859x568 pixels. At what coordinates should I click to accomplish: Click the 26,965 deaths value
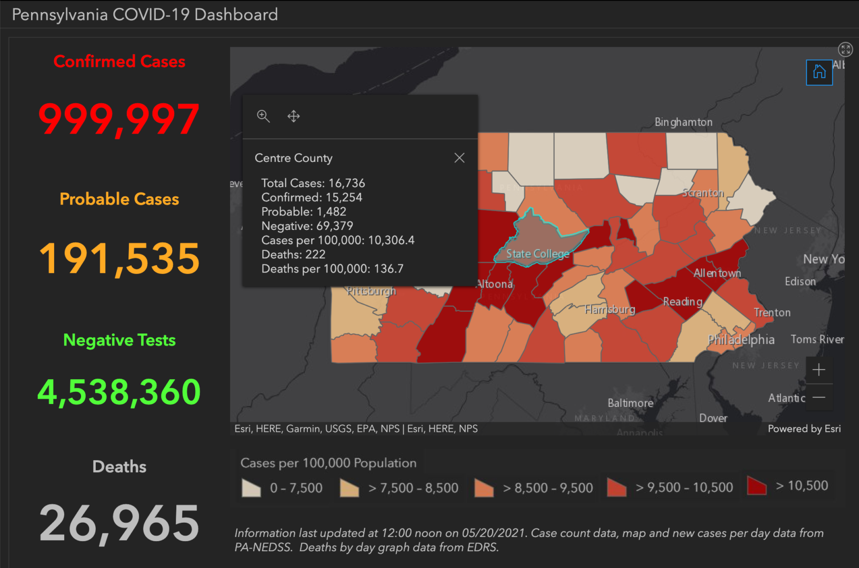(x=119, y=523)
